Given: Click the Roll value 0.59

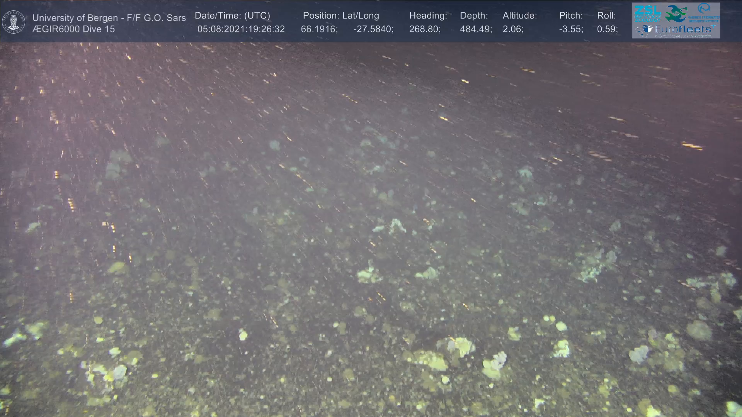Looking at the screenshot, I should pyautogui.click(x=607, y=29).
